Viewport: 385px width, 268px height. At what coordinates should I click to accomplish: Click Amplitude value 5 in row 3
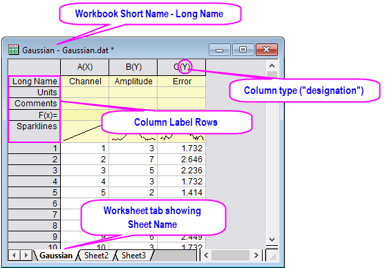[133, 171]
